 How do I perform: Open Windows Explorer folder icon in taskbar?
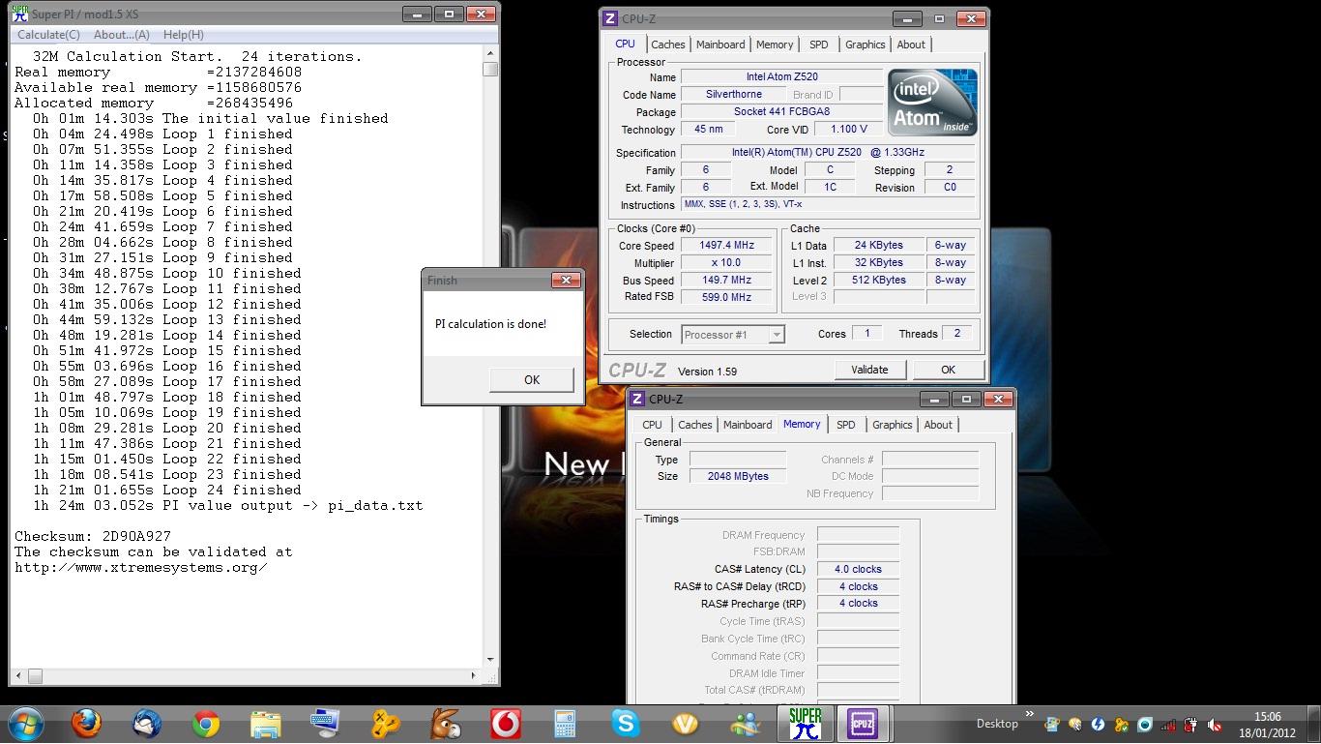pos(266,724)
